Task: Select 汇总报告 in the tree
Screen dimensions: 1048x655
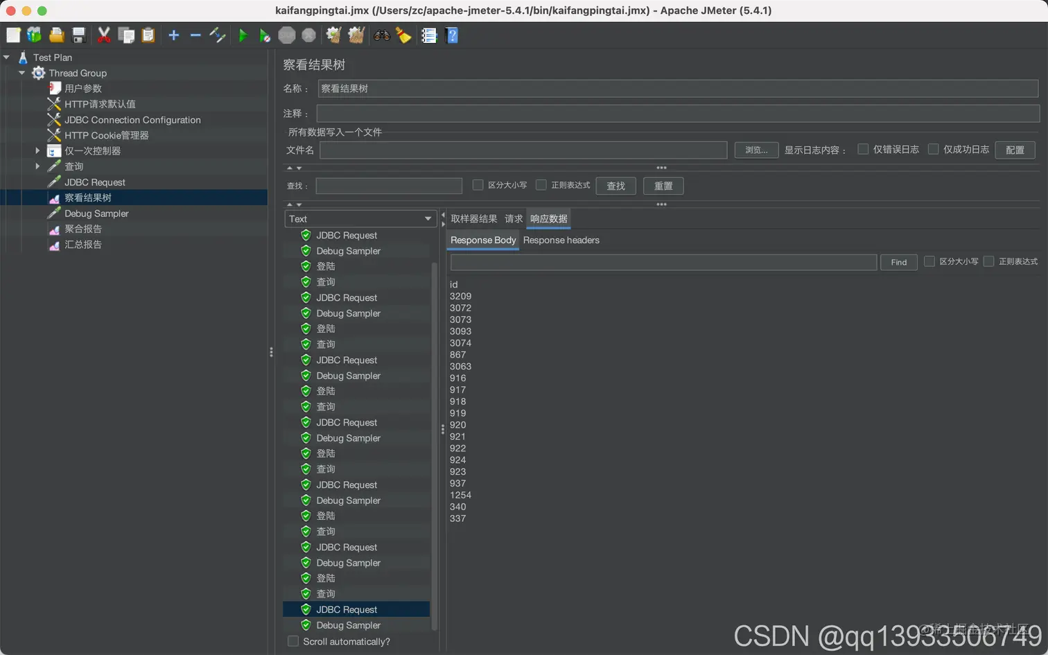Action: click(x=83, y=245)
